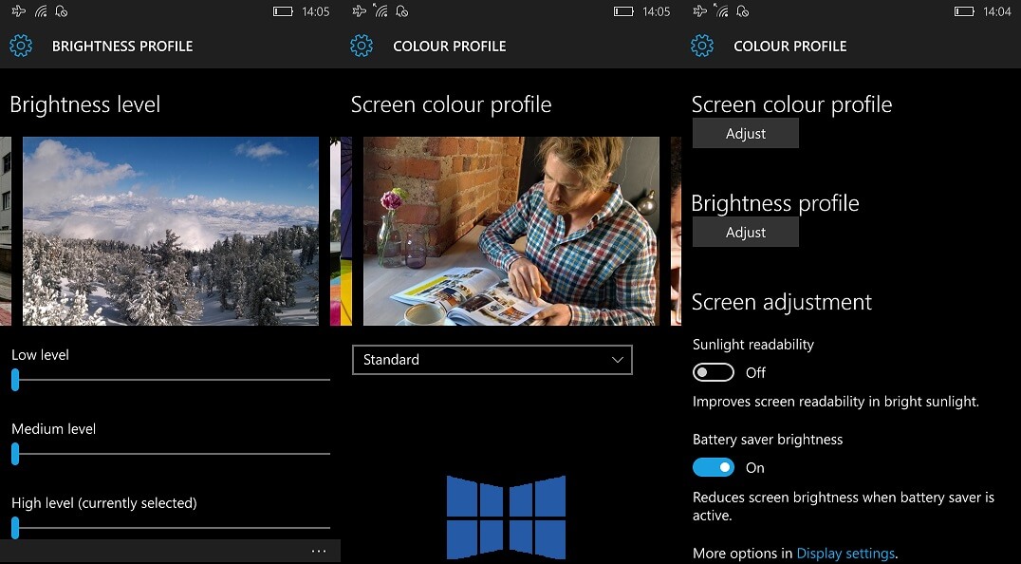Open the ellipsis menu at the bottom of Brightness Profile
1021x564 pixels.
319,551
